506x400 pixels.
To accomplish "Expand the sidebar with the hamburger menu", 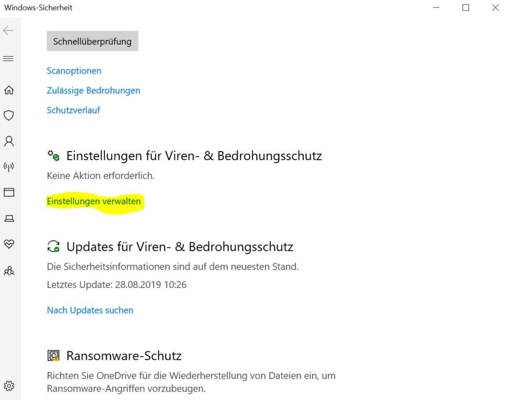I will tap(8, 58).
